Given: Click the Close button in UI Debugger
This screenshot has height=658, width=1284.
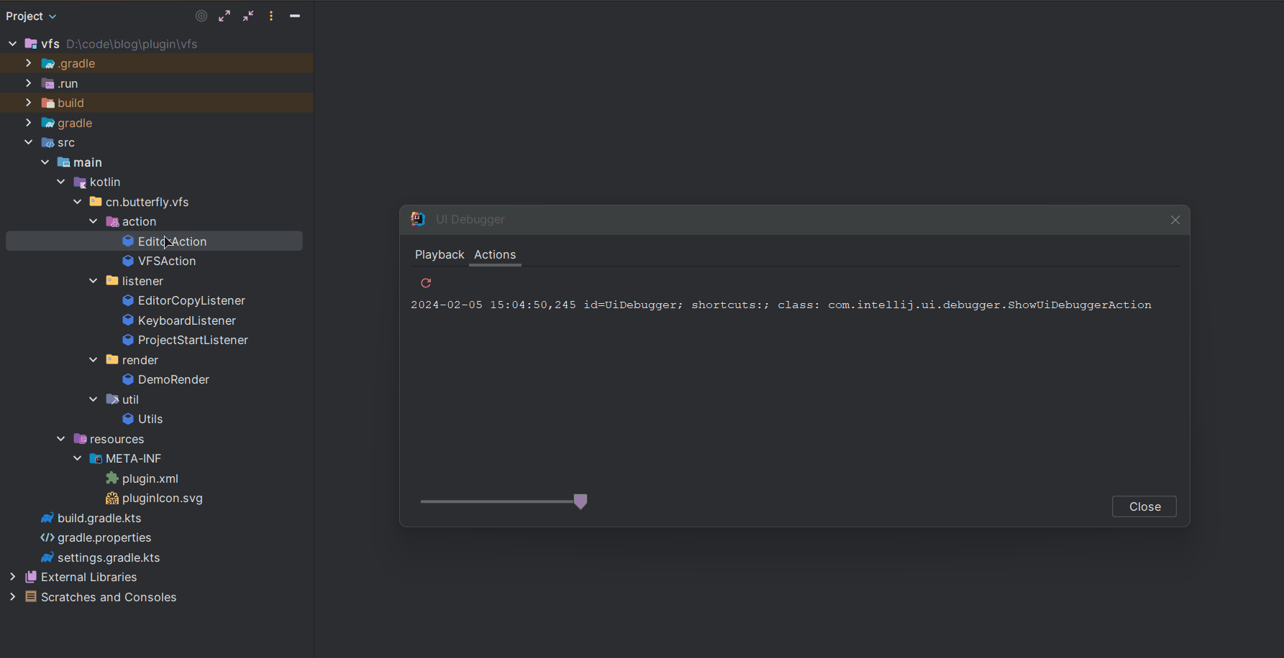Looking at the screenshot, I should coord(1144,506).
